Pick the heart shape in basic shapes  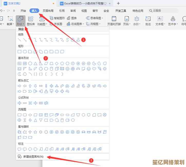pyautogui.click(x=94, y=69)
